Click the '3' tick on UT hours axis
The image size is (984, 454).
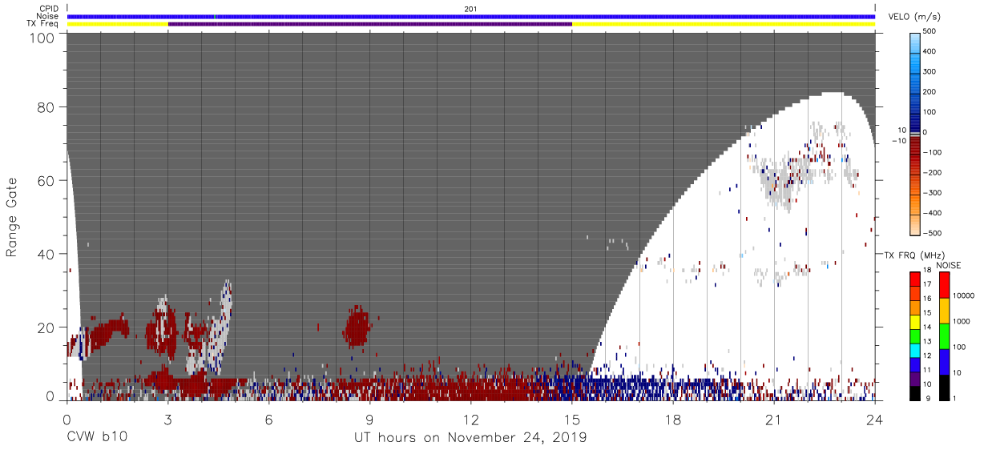click(168, 419)
